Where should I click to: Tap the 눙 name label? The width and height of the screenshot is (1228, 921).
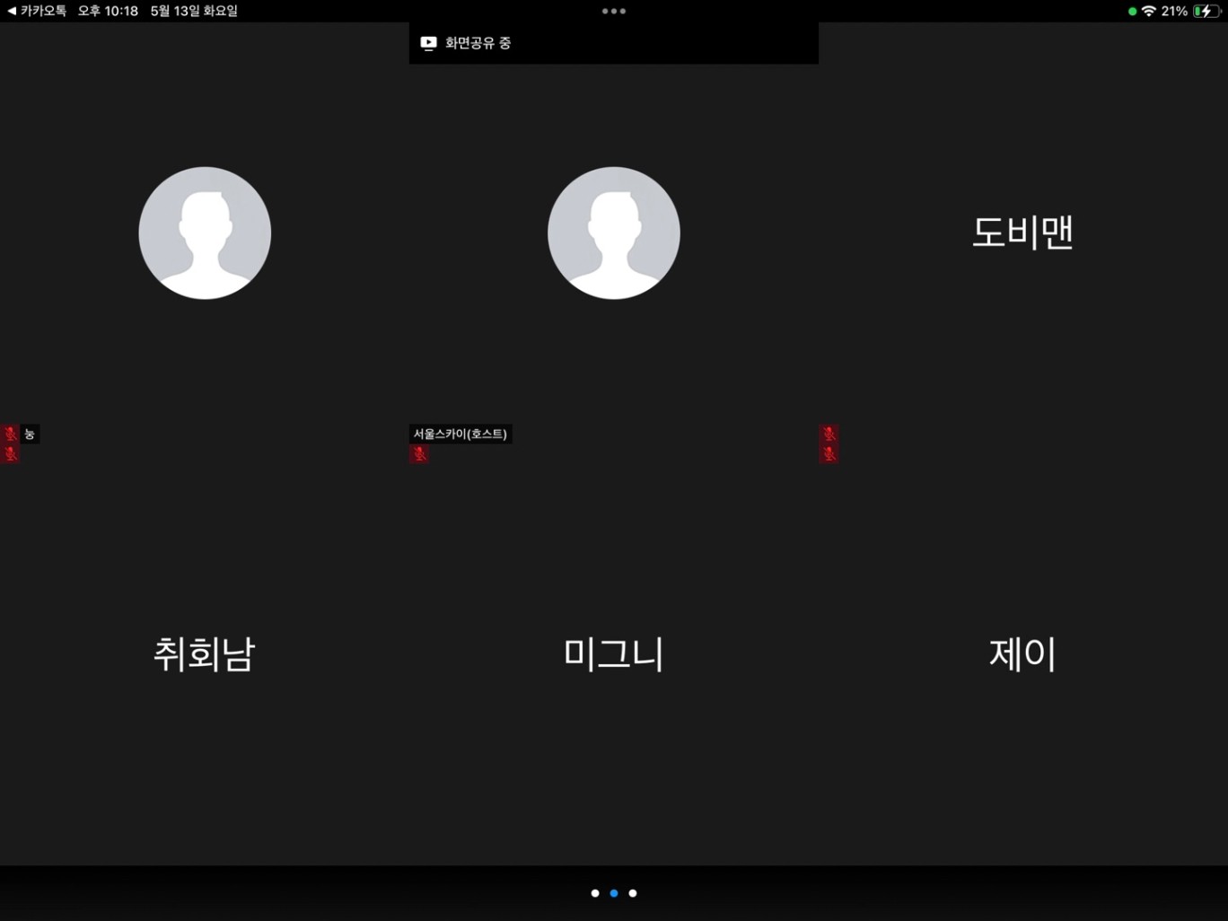[30, 434]
